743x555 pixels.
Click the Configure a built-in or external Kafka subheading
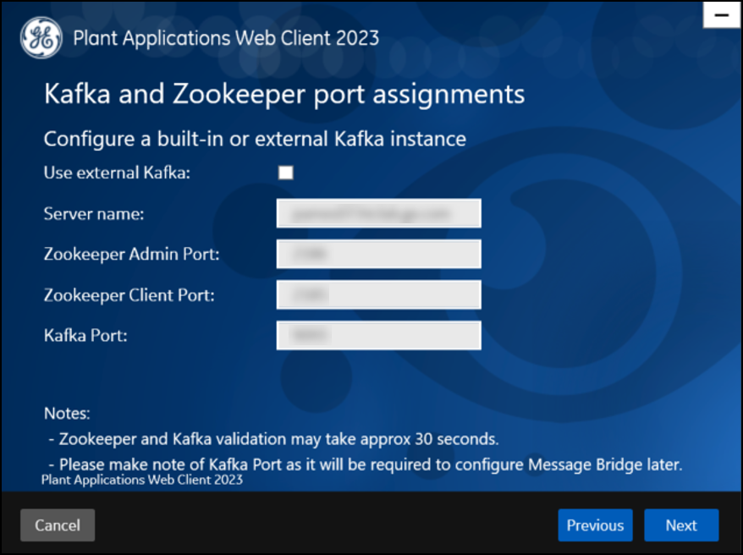pos(255,140)
